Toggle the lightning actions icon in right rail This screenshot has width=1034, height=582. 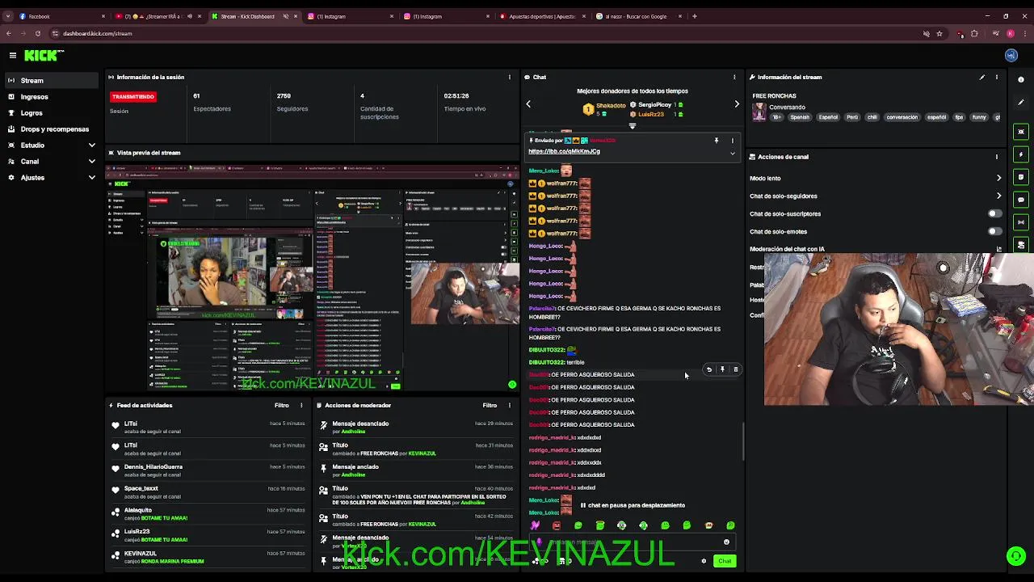[x=1021, y=154]
